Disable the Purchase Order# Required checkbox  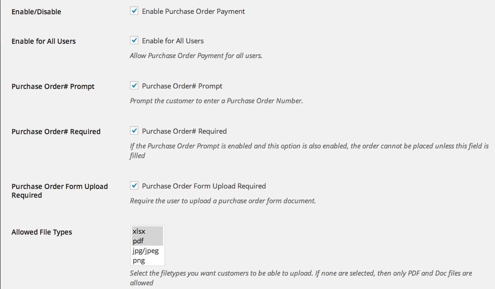pyautogui.click(x=134, y=131)
